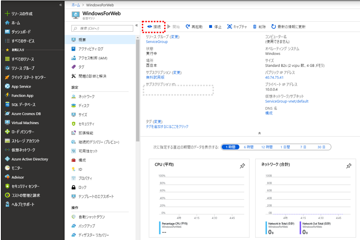Image resolution: width=360 pixels, height=240 pixels.
Task: Click the Function App lightning icon
Action: (7, 95)
